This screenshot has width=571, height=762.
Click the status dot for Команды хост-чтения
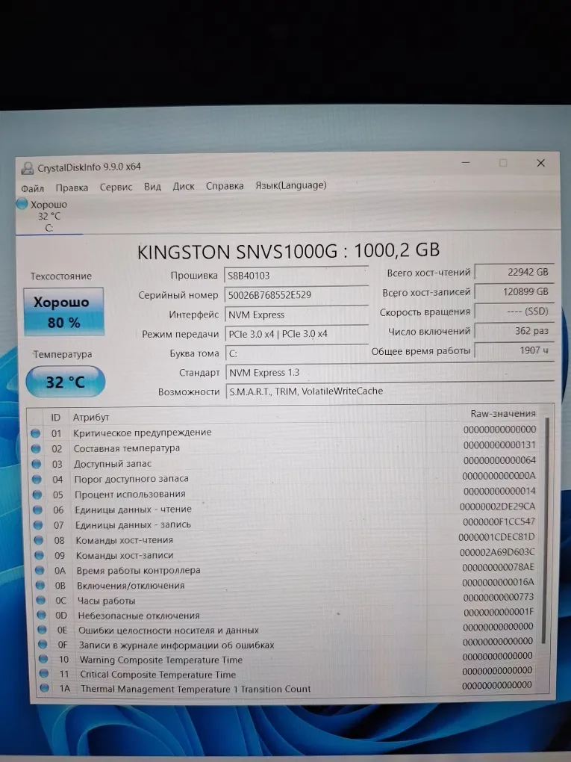coord(39,540)
